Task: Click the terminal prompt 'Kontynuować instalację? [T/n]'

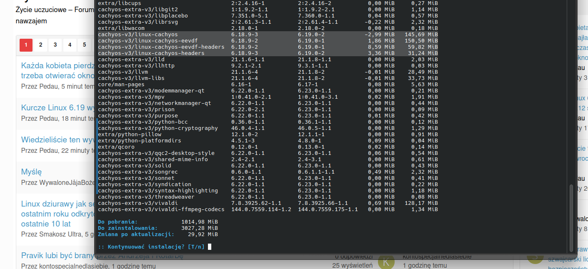Action: pos(151,247)
